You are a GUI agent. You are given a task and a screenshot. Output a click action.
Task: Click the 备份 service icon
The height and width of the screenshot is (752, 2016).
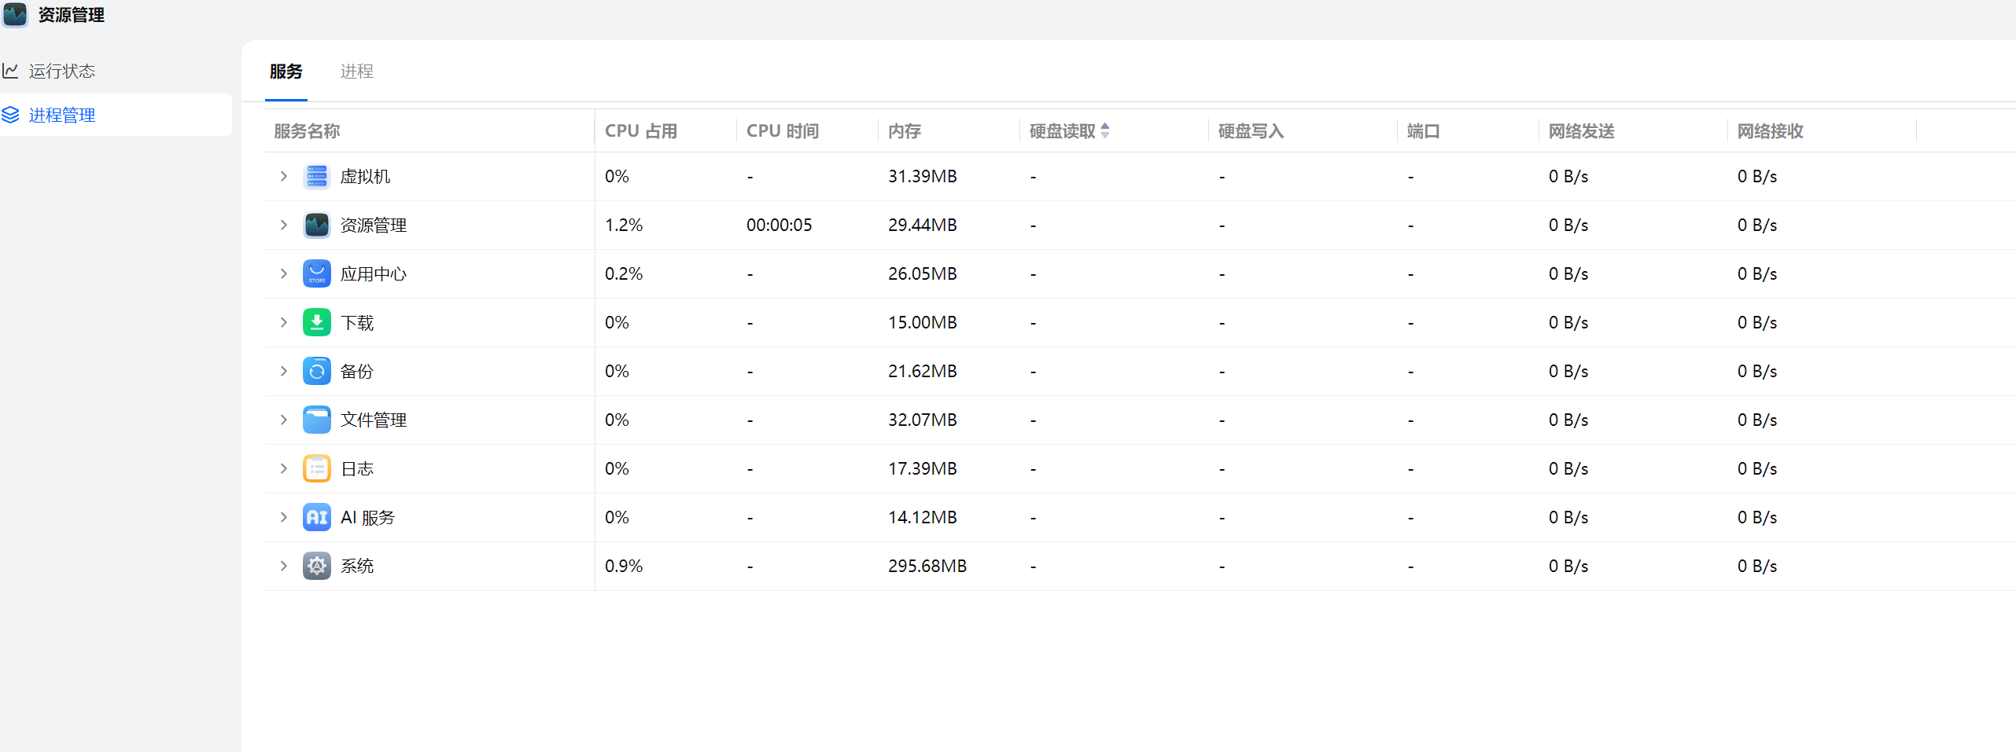(317, 371)
